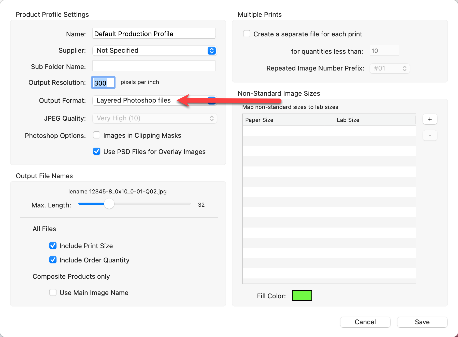Screen dimensions: 458x337
Task: Open the Repeated Image Number Prefix popup
Action: (390, 68)
